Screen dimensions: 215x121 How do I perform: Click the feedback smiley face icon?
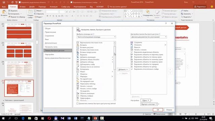[212, 7]
